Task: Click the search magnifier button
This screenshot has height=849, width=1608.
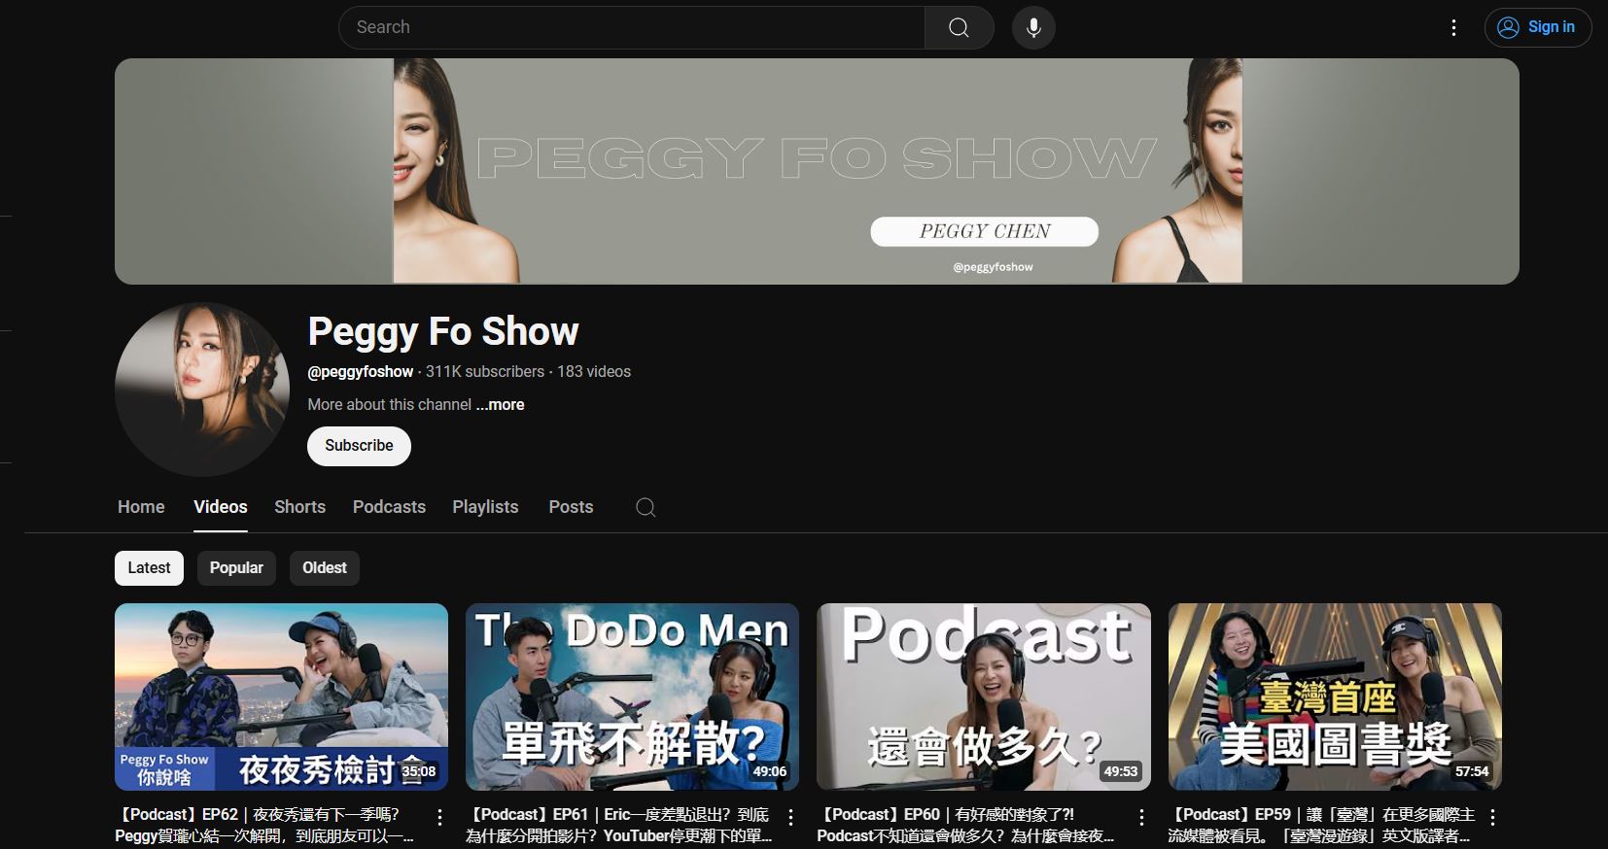Action: coord(959,27)
